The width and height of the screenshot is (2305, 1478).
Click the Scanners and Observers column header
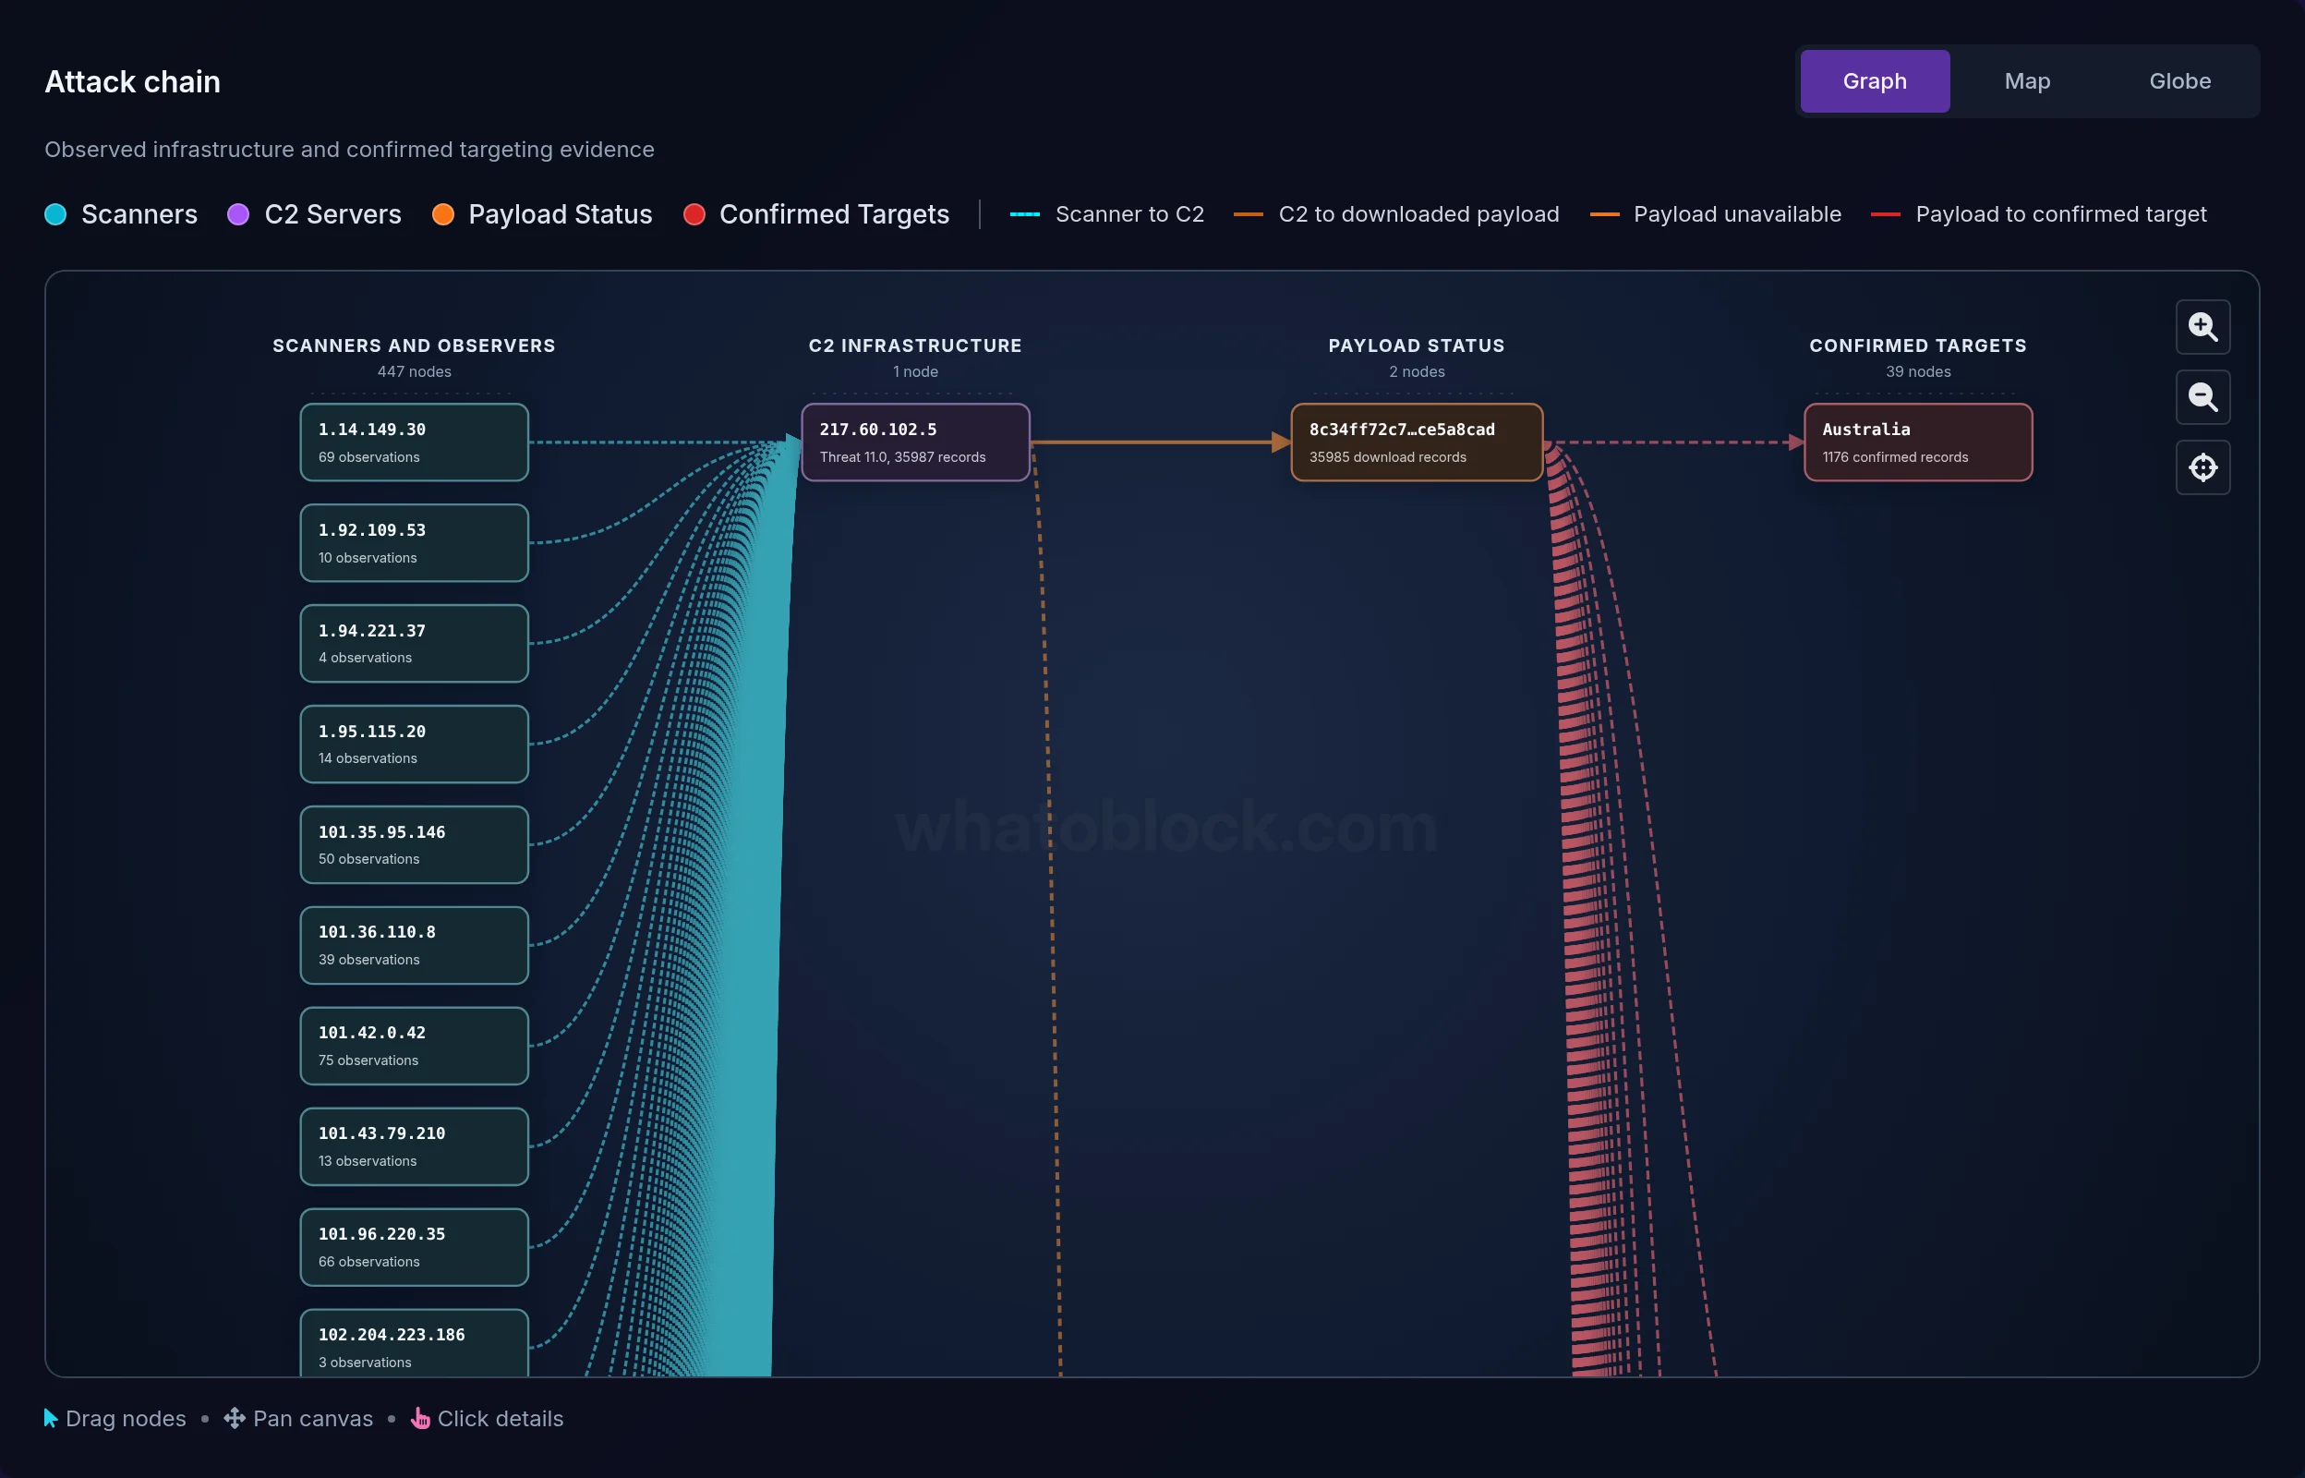point(415,345)
